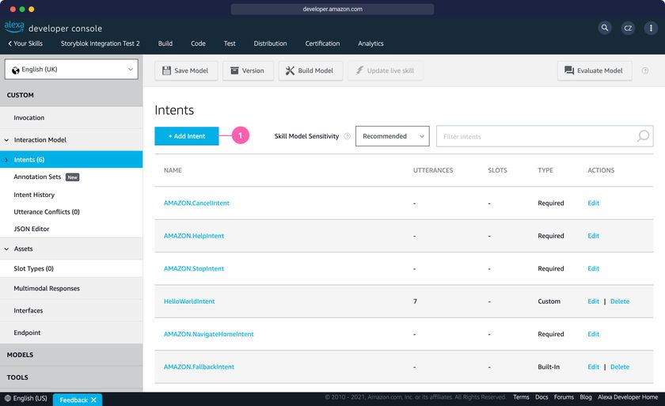Click Storyblok Integration Test 2 skill name
The width and height of the screenshot is (665, 406).
coord(100,44)
